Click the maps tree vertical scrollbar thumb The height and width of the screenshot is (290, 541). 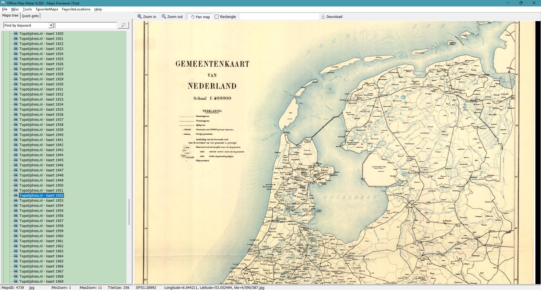point(129,212)
